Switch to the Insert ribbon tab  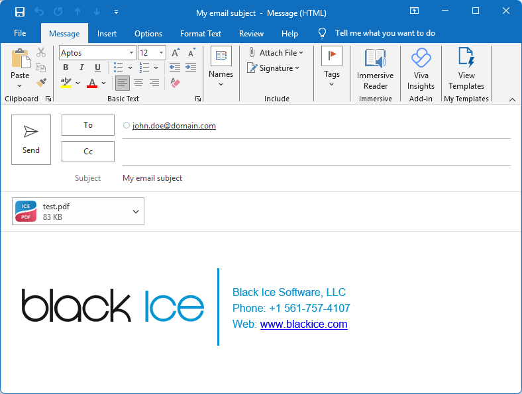tap(107, 33)
